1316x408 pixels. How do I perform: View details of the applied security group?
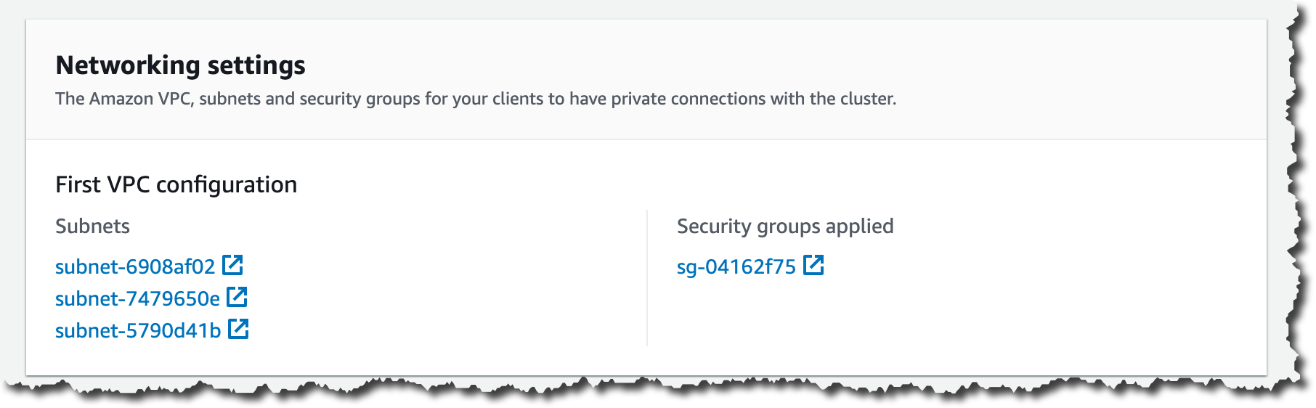(x=736, y=267)
